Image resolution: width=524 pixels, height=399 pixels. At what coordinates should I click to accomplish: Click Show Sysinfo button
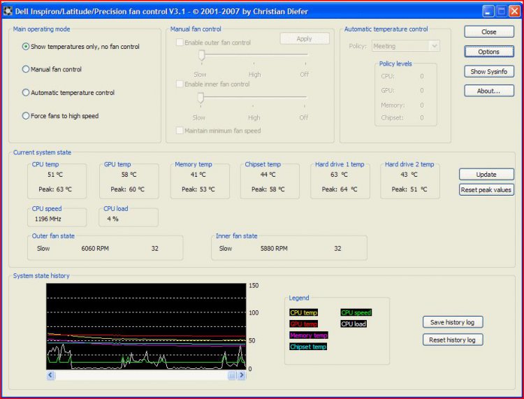pyautogui.click(x=489, y=71)
